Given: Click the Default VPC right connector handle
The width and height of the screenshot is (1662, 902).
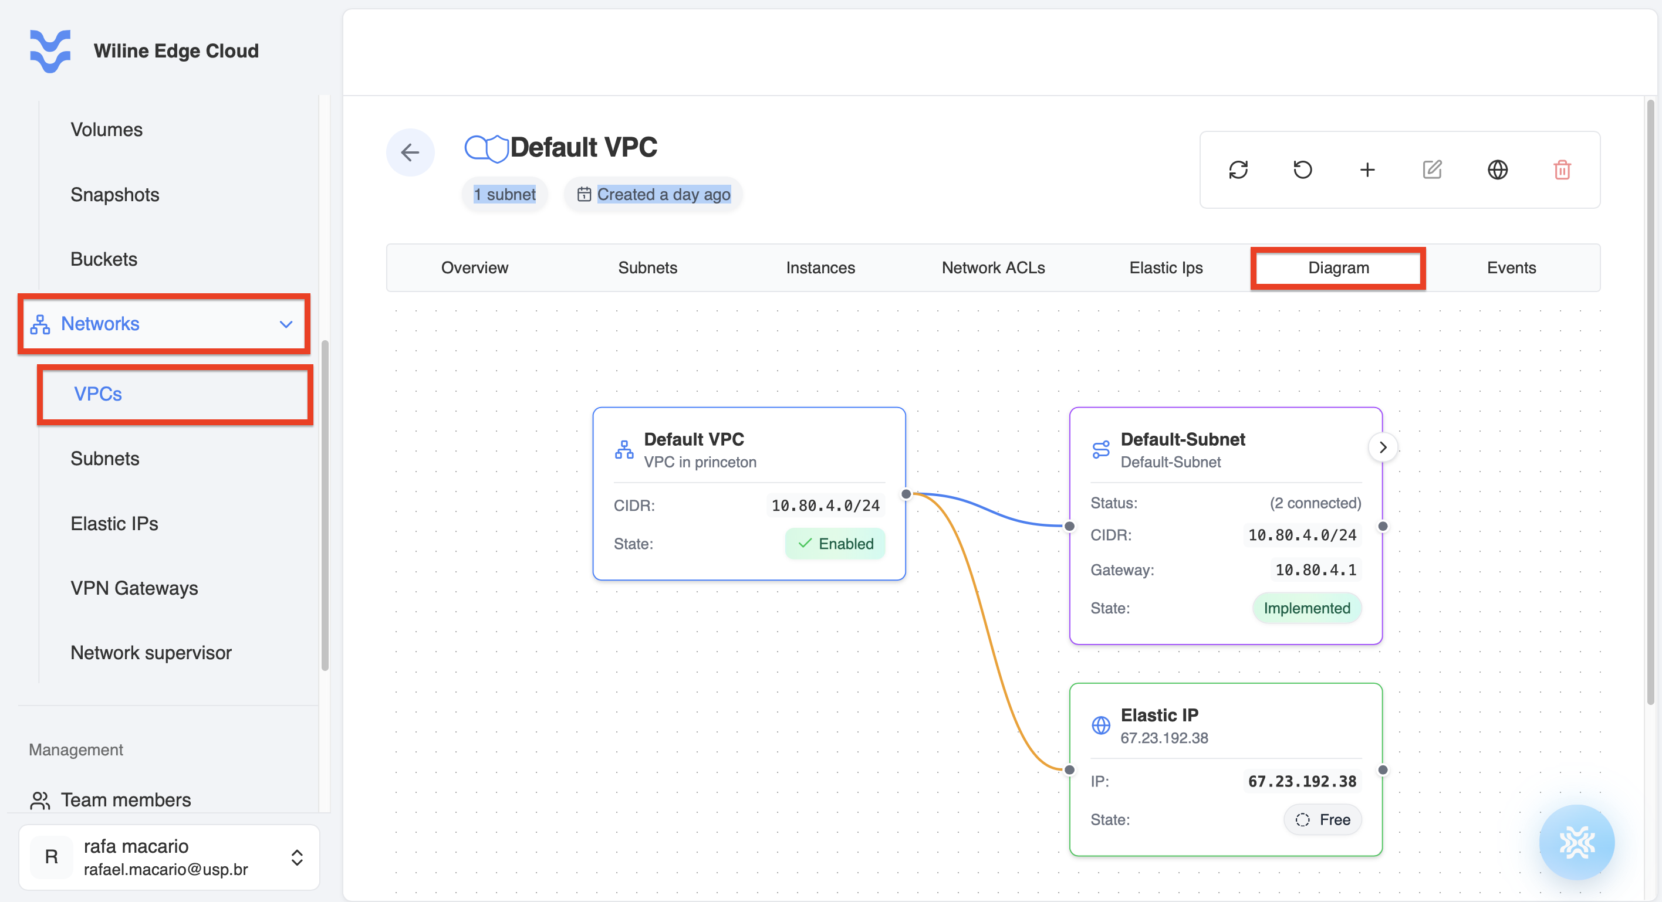Looking at the screenshot, I should [906, 494].
